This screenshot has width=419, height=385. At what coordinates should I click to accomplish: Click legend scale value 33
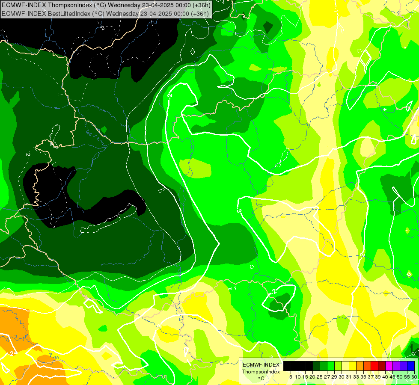point(356,377)
